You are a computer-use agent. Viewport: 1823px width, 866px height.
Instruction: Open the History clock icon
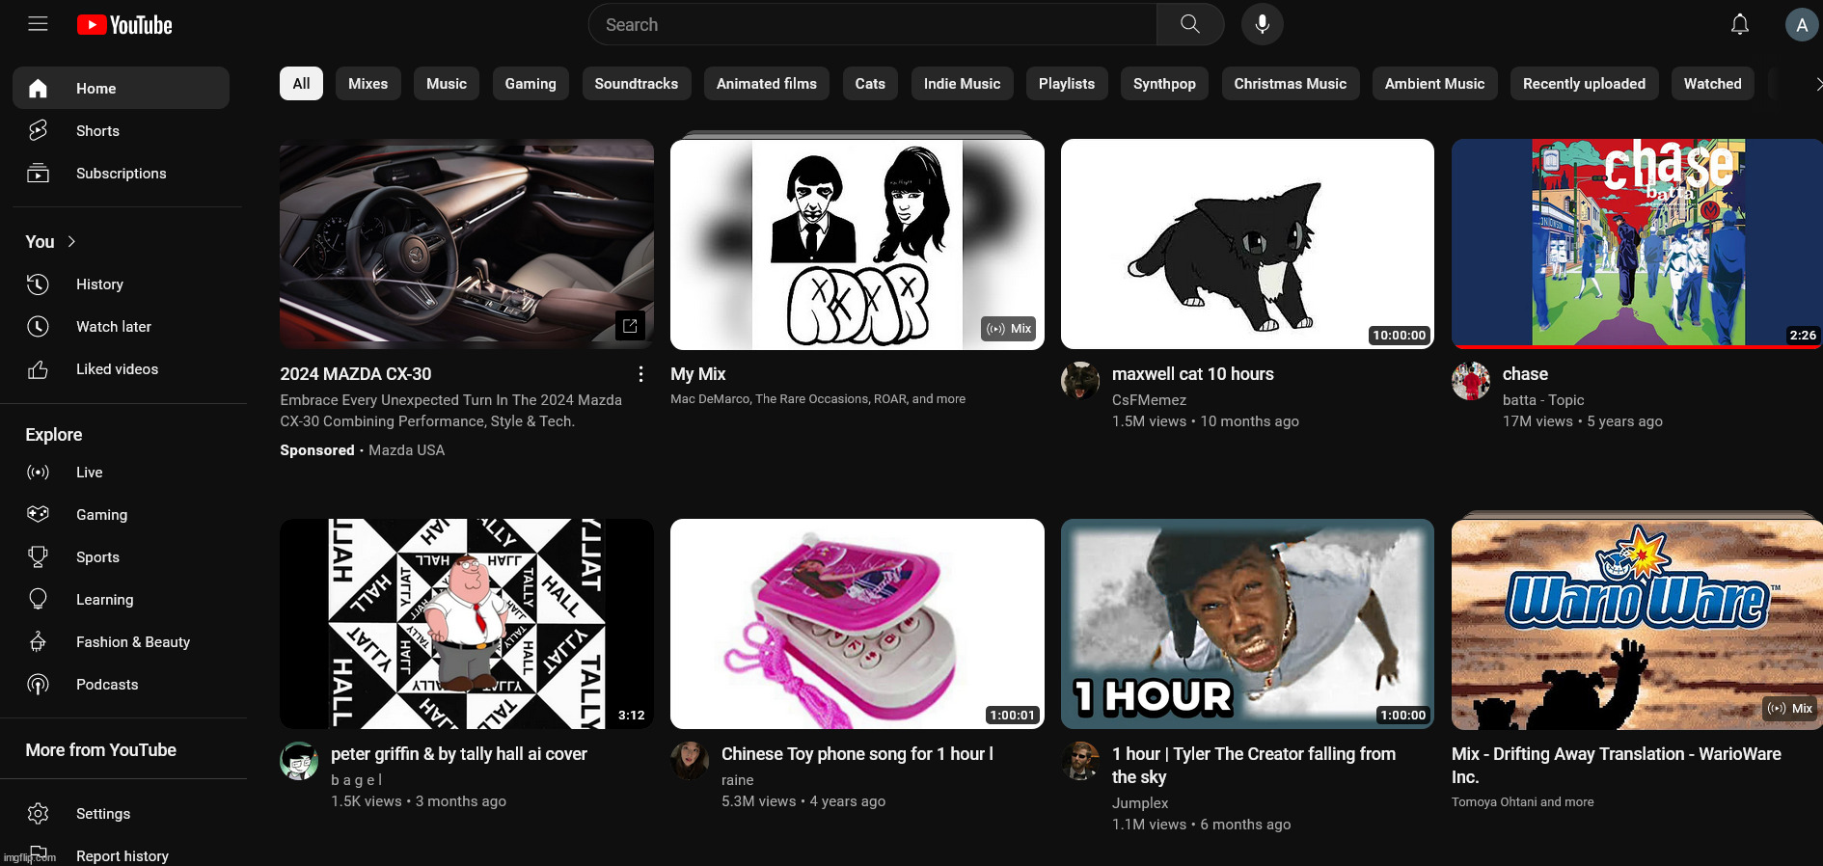[x=38, y=284]
